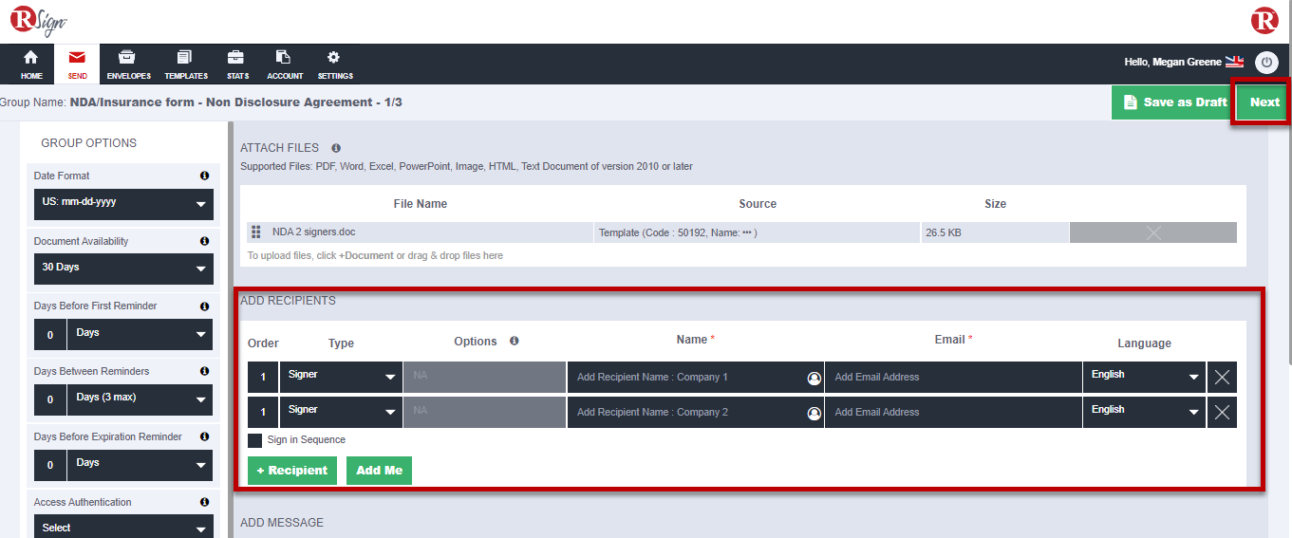Screen dimensions: 1292x538
Task: Open contacts icon for Company 1 recipient
Action: pos(814,378)
